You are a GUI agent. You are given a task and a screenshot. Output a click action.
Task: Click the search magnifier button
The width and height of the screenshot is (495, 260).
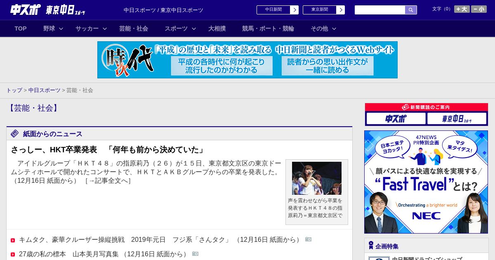pos(411,10)
